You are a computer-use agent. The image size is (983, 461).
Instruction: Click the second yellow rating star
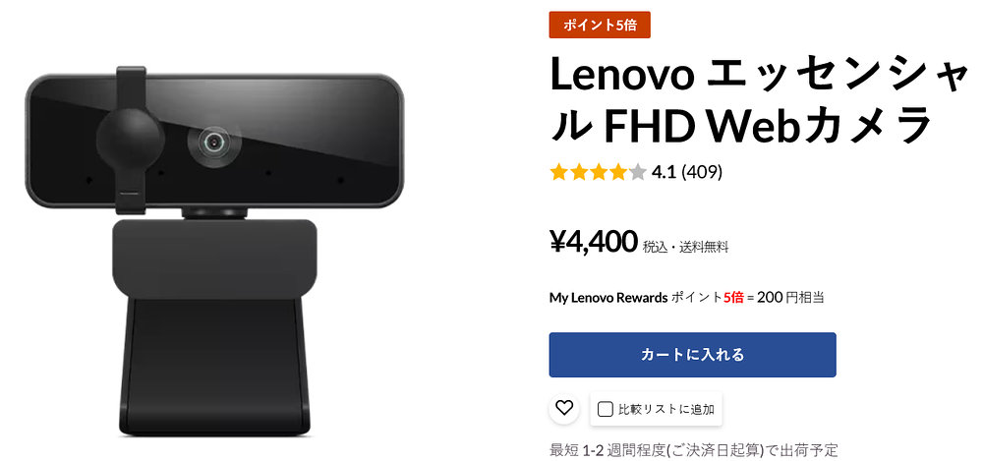[x=579, y=172]
